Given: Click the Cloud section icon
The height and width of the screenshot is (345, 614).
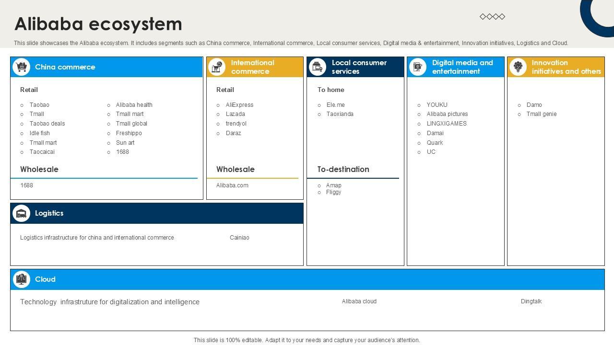Looking at the screenshot, I should [x=21, y=279].
